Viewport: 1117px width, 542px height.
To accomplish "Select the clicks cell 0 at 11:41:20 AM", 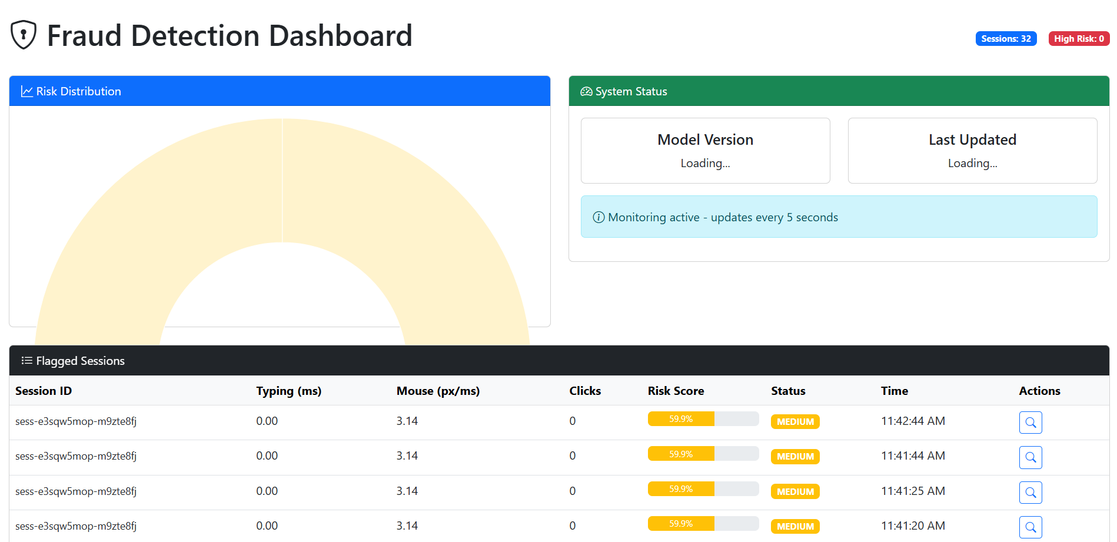I will pyautogui.click(x=573, y=526).
